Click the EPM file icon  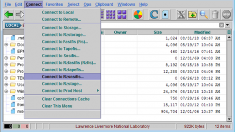(13, 51)
